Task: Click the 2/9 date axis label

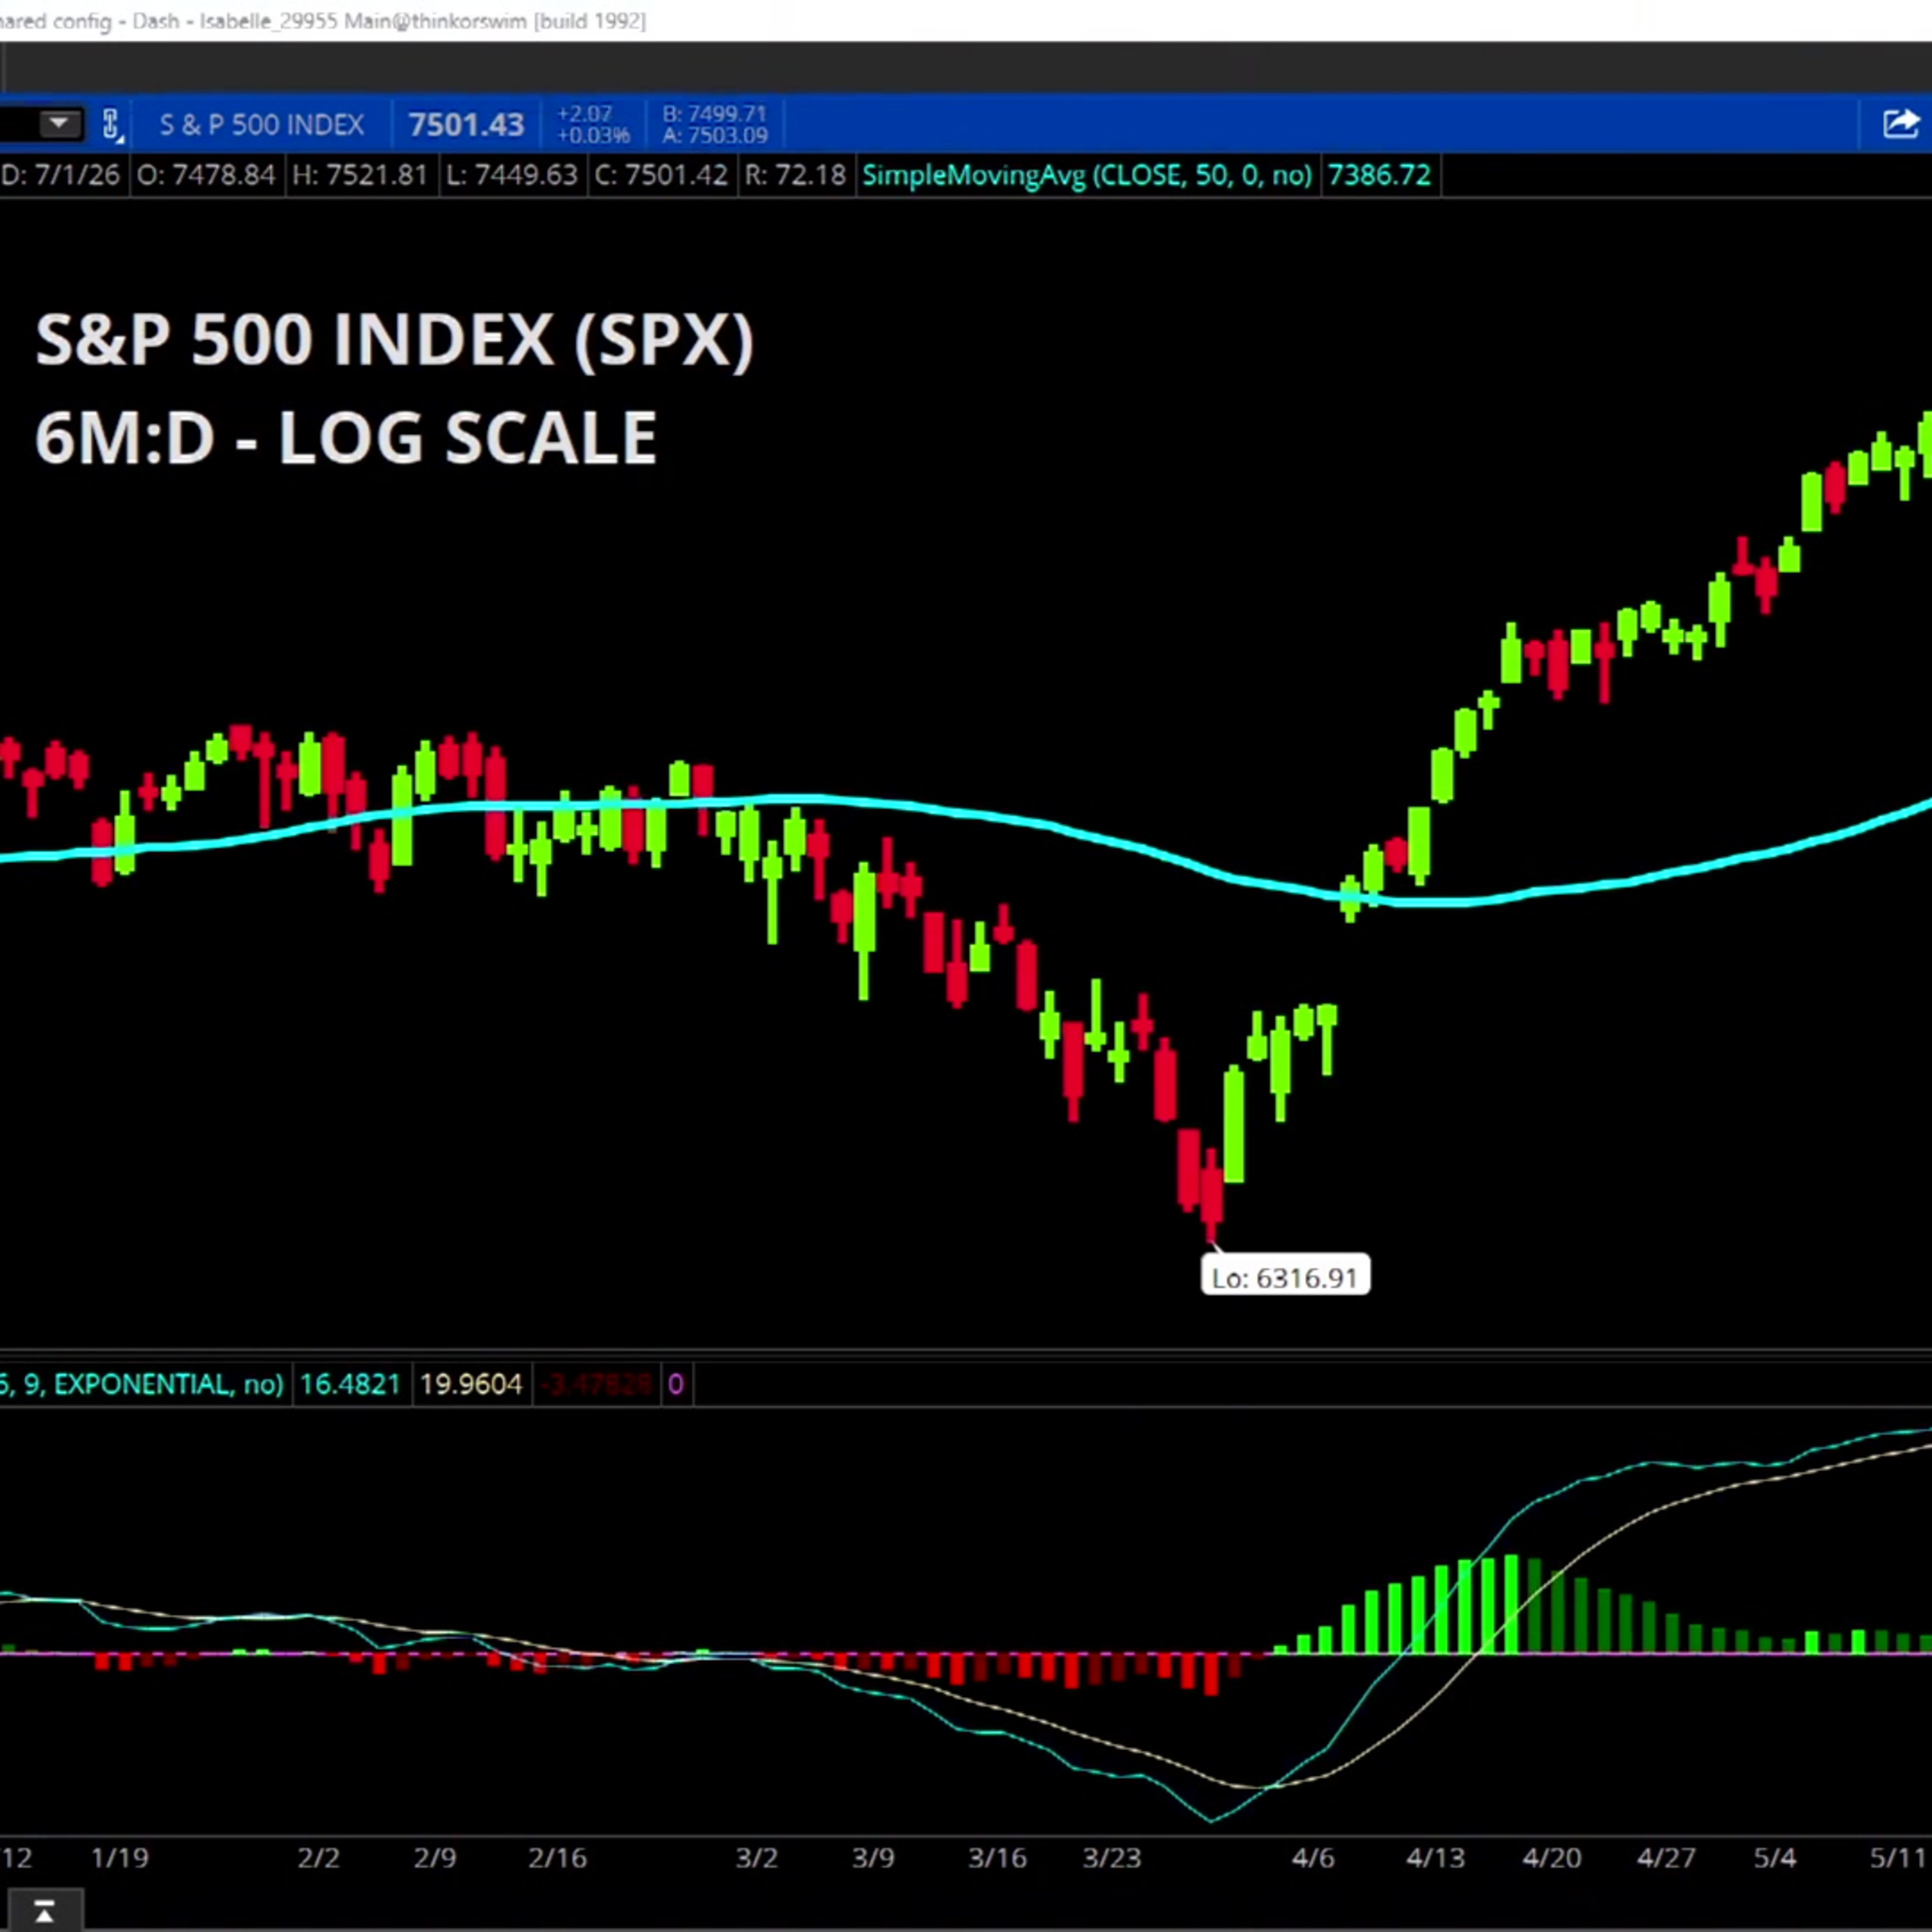Action: coord(435,1858)
